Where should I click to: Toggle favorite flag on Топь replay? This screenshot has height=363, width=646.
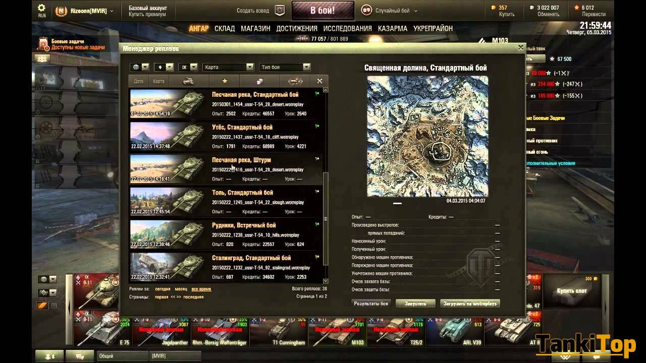tap(317, 192)
